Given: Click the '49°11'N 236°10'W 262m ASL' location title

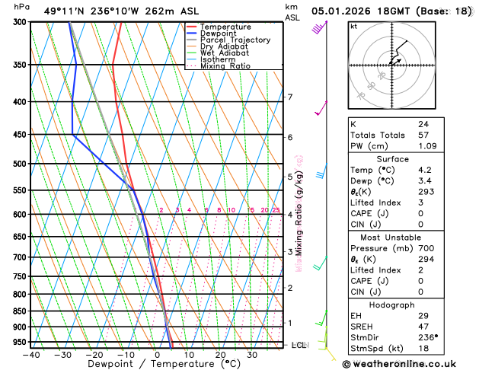Looking at the screenshot, I should pos(121,11).
